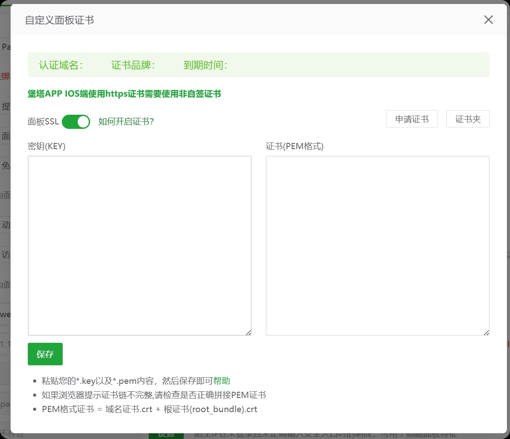Click the 堡塔APP IOS端 certificate notice
Image resolution: width=510 pixels, height=439 pixels.
coord(124,94)
